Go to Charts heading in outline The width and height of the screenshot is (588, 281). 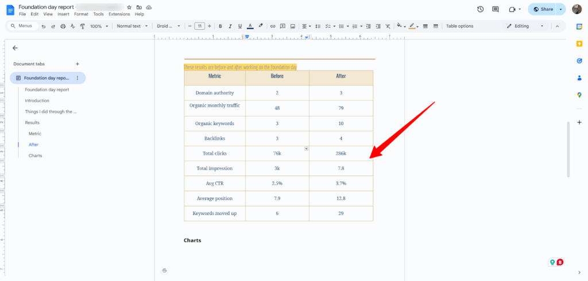(35, 155)
